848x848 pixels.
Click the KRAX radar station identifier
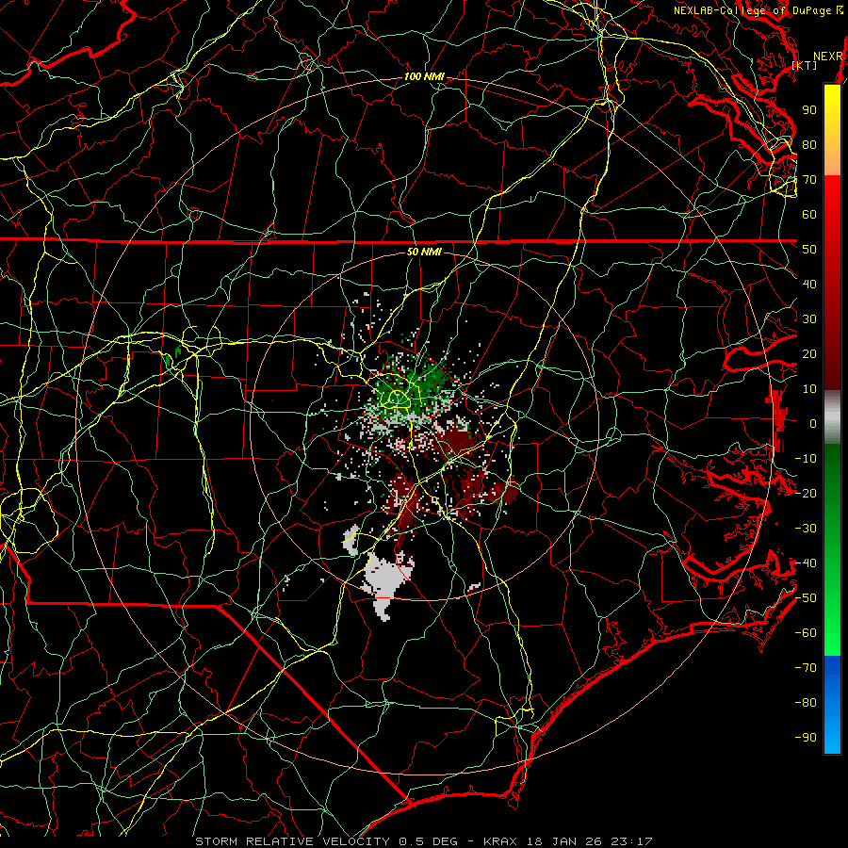pyautogui.click(x=499, y=841)
